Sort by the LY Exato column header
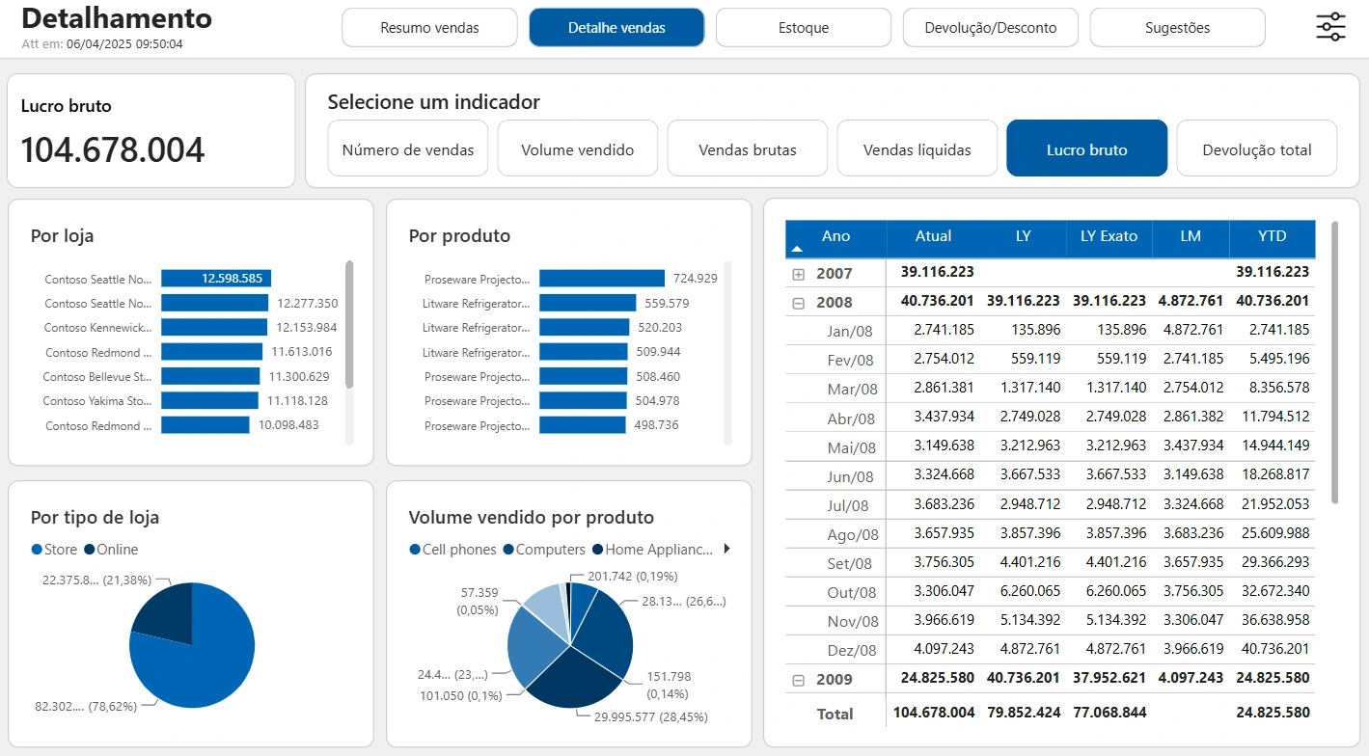Screen dimensions: 1369x756 (x=1109, y=236)
